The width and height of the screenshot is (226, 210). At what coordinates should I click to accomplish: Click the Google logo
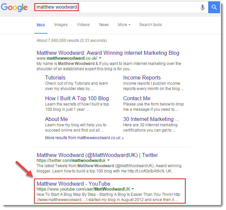14,7
